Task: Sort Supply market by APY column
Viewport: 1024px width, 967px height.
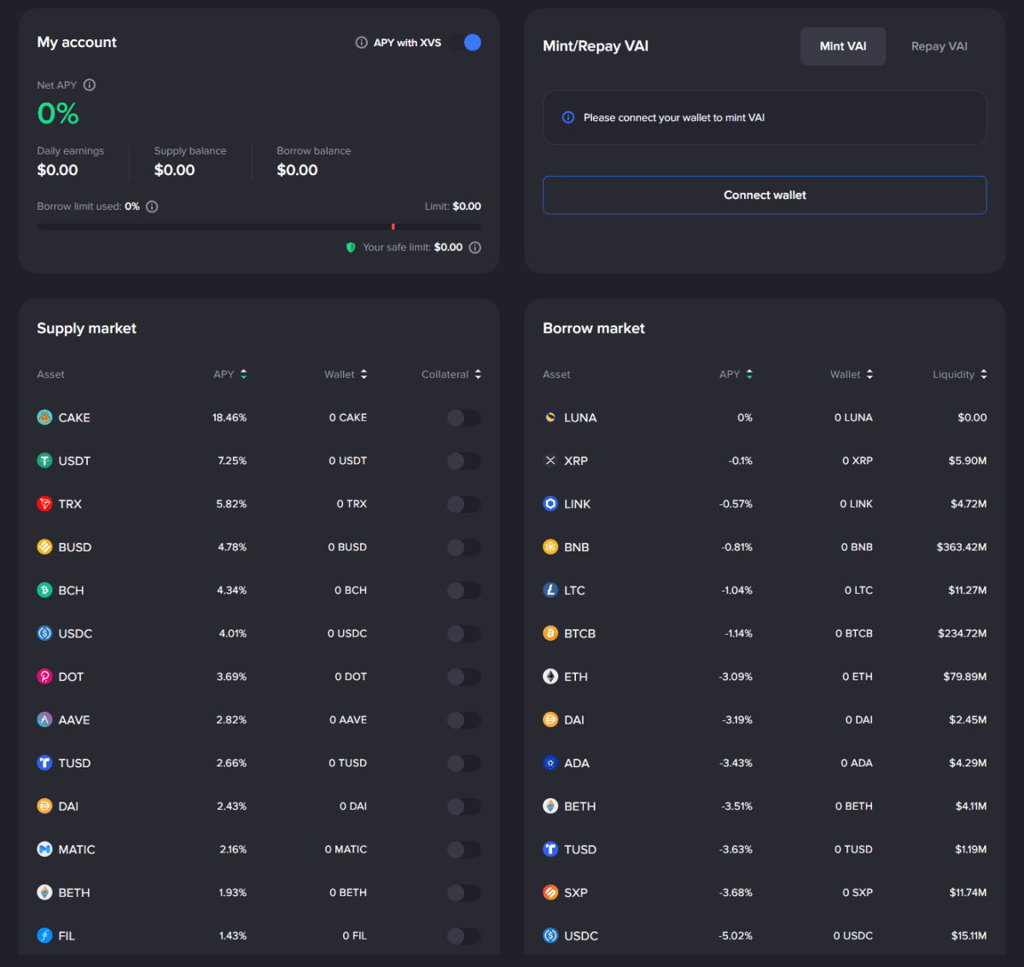Action: 230,374
